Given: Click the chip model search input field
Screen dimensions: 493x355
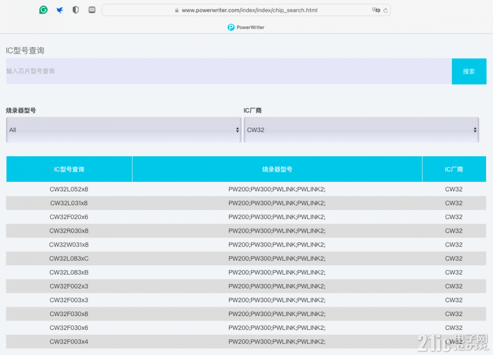Looking at the screenshot, I should click(x=229, y=71).
